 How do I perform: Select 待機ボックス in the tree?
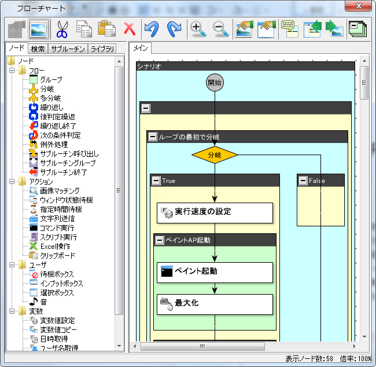pos(57,274)
